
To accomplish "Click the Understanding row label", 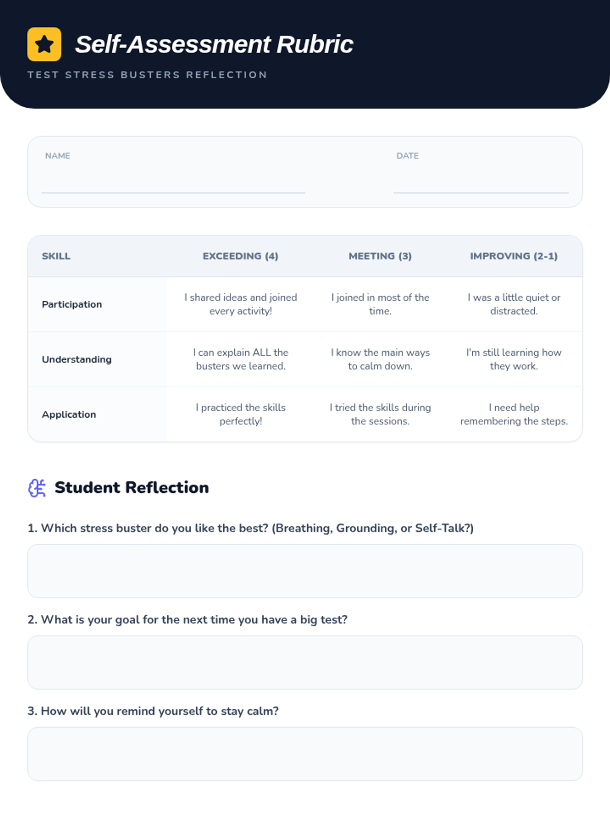I will tap(77, 359).
